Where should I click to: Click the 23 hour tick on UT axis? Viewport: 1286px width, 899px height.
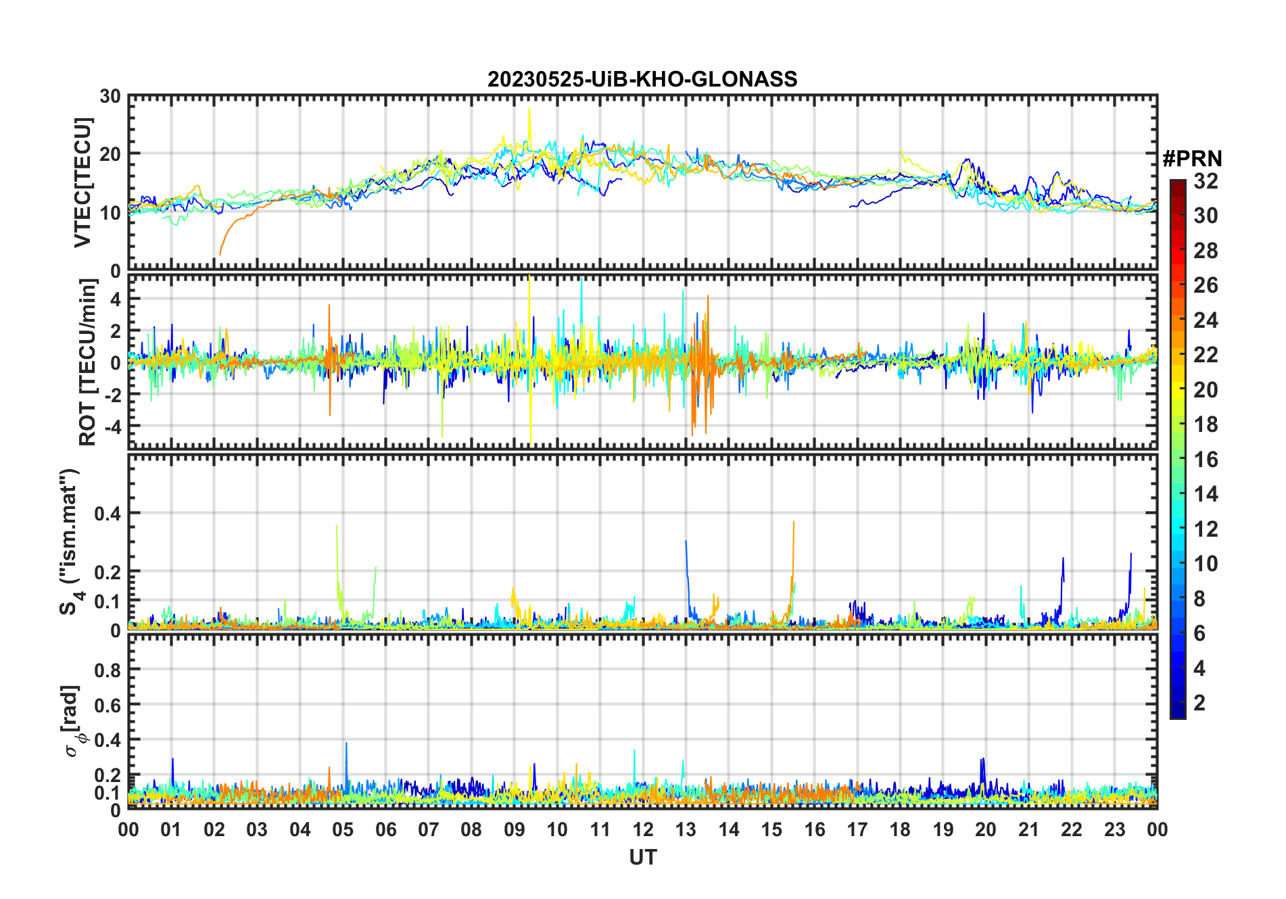[1114, 829]
